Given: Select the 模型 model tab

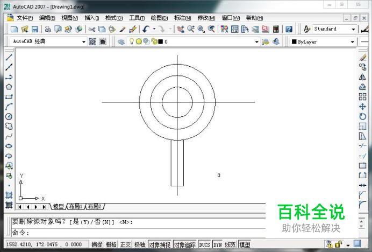Looking at the screenshot, I should point(59,207).
